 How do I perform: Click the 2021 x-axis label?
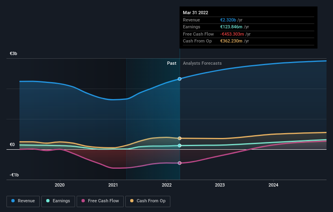[x=113, y=185]
